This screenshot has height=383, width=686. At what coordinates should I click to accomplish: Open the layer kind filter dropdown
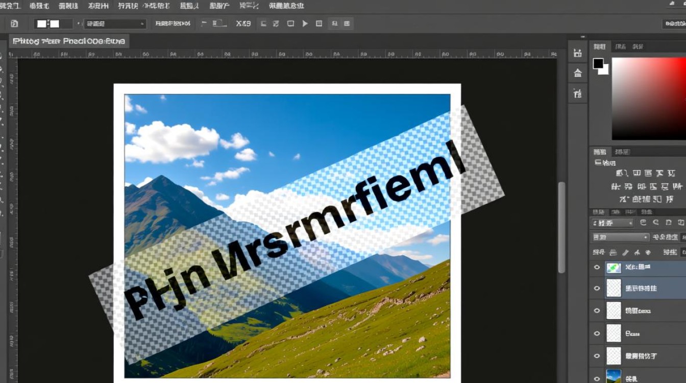612,223
